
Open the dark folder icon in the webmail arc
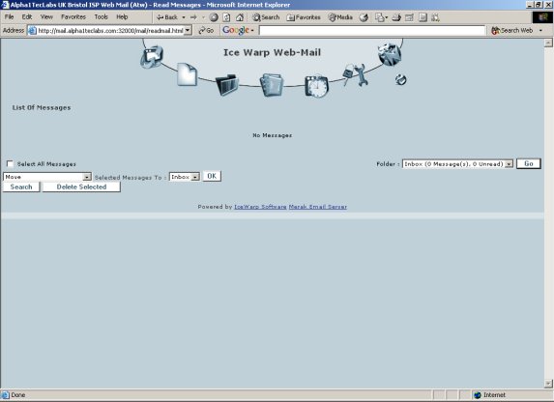click(x=227, y=85)
